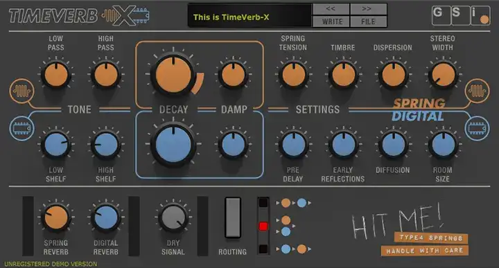Click the right blue digital chip icon
499x268 pixels.
coord(477,128)
